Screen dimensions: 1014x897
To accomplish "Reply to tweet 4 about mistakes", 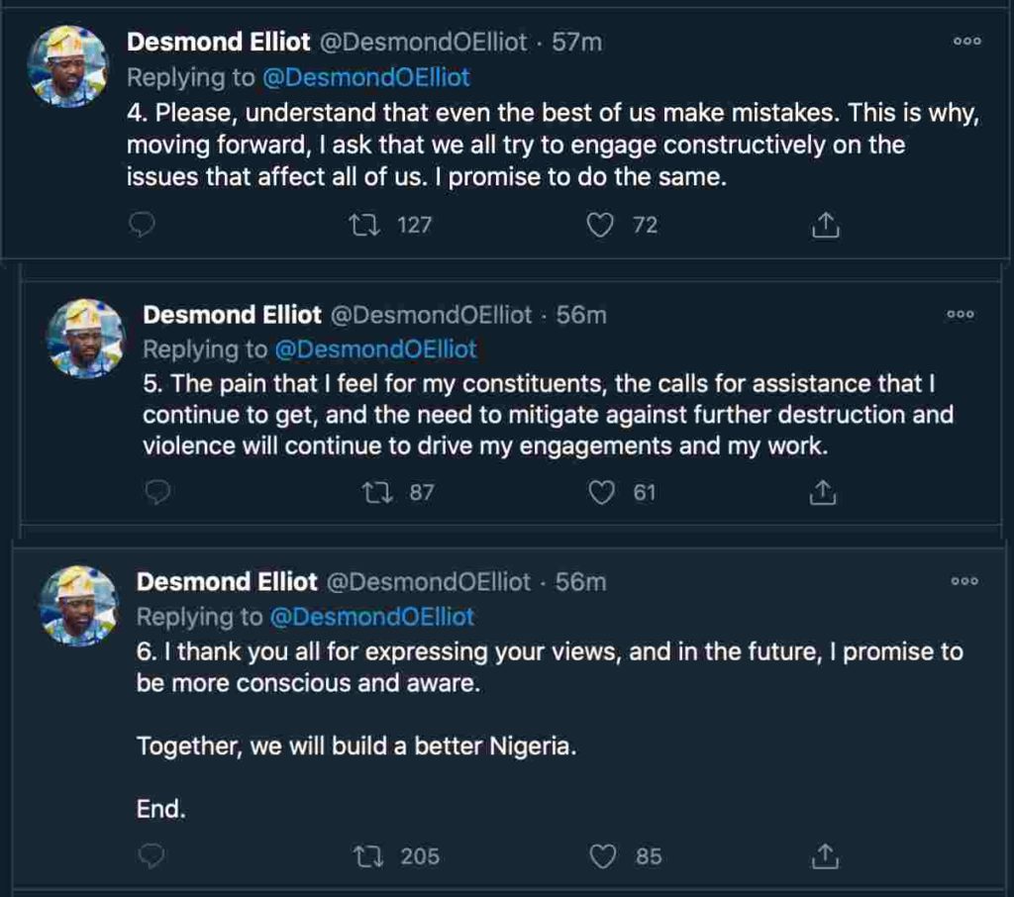I will tap(144, 226).
